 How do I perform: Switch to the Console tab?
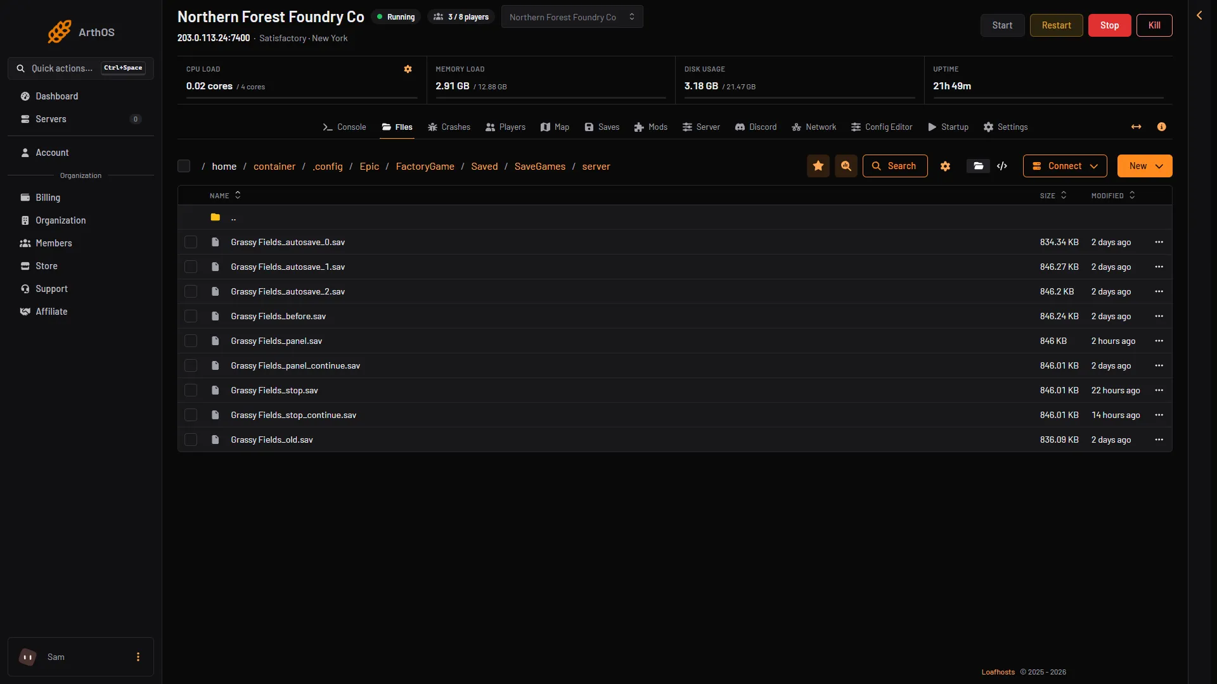(x=344, y=127)
